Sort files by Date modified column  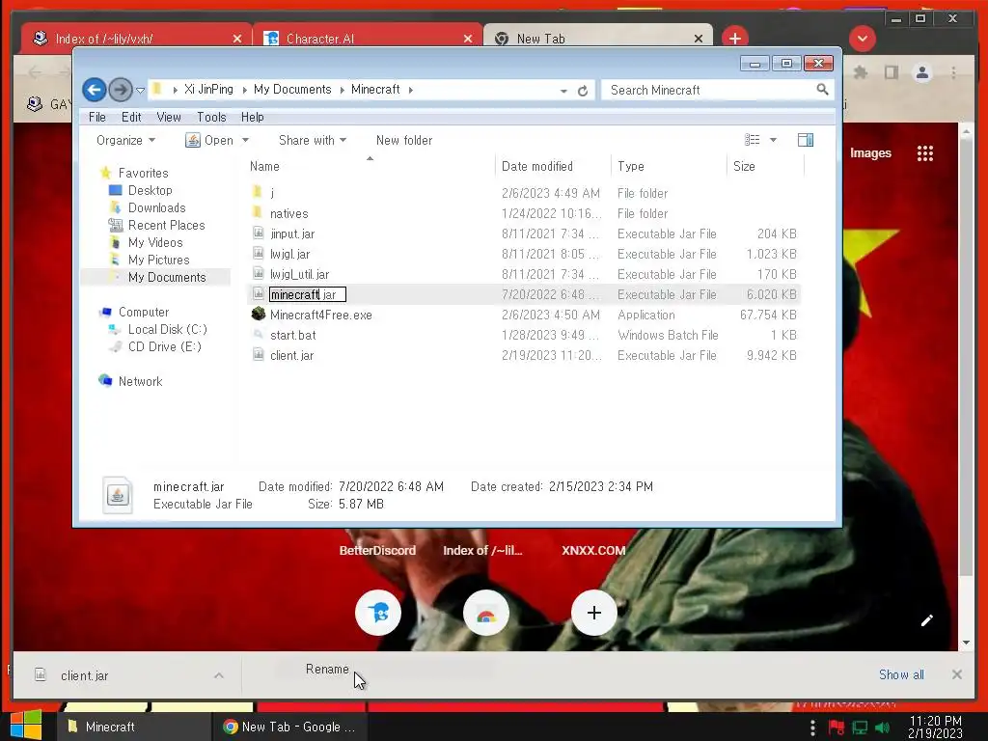click(x=536, y=166)
